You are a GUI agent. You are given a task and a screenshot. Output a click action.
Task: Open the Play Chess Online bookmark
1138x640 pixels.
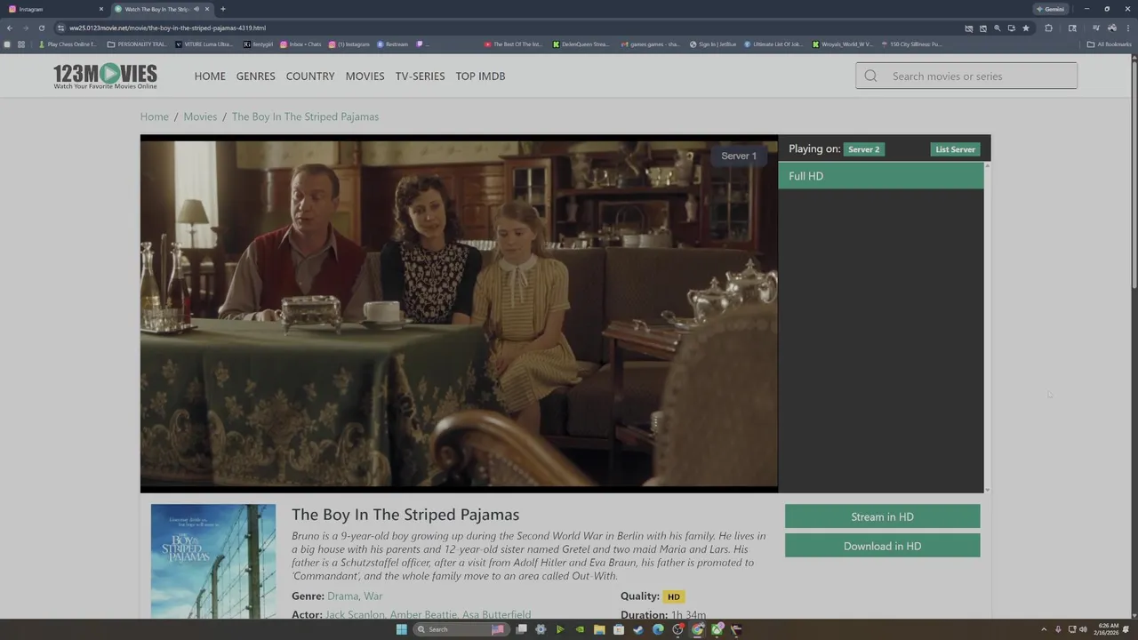click(68, 44)
